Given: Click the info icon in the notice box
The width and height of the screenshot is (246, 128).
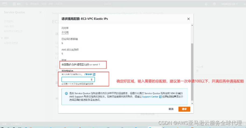Looking at the screenshot, I should 66,93.
